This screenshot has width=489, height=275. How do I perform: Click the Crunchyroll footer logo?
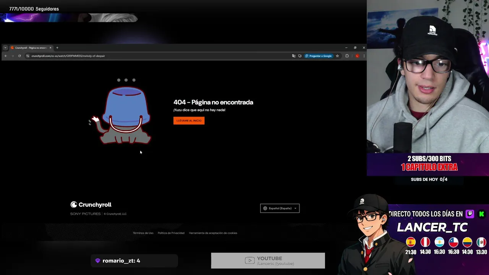[91, 205]
